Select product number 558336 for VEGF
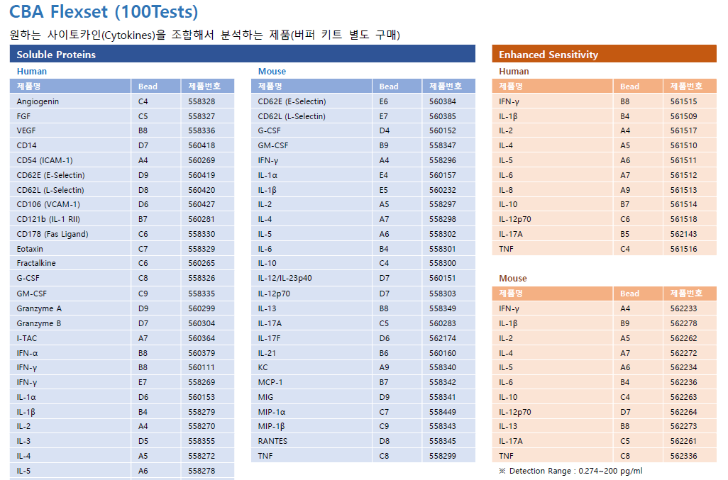 (202, 130)
